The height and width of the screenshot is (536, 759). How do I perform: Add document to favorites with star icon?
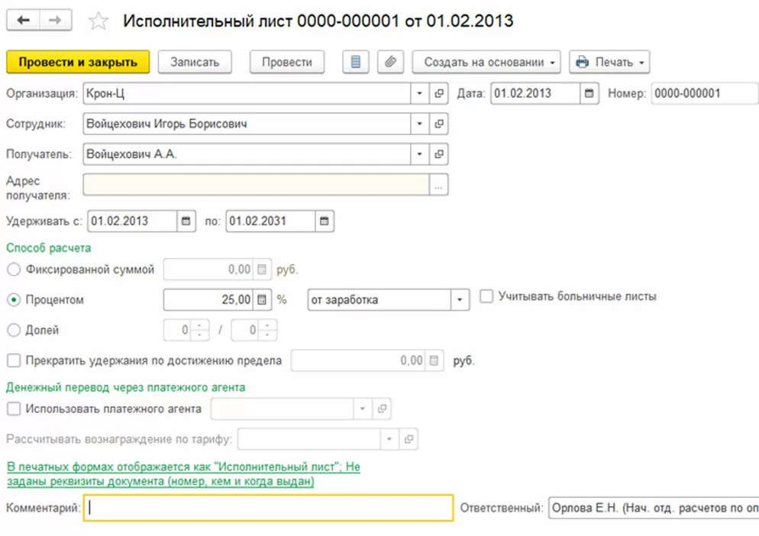[x=99, y=21]
